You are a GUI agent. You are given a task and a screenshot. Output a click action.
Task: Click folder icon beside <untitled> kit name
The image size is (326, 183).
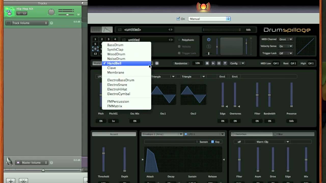pyautogui.click(x=120, y=30)
